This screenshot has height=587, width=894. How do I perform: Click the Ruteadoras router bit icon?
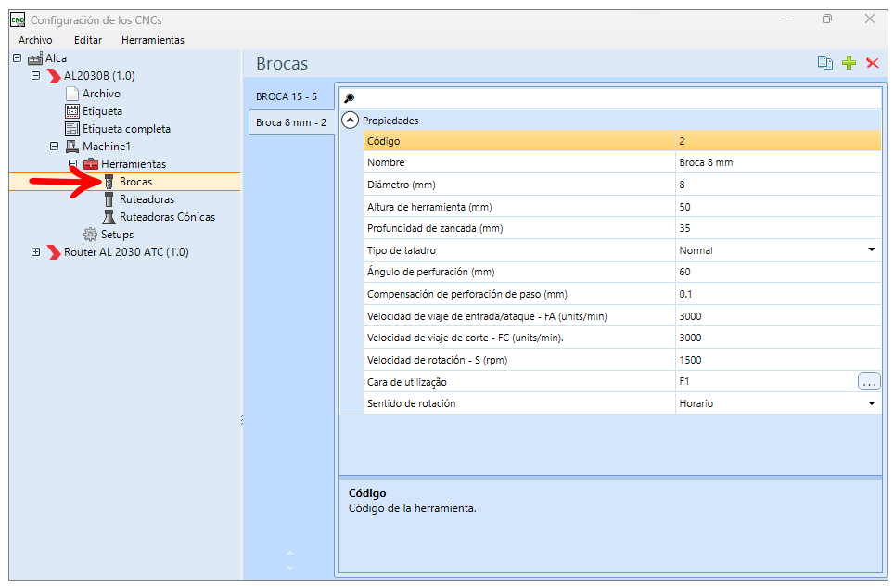pyautogui.click(x=109, y=199)
